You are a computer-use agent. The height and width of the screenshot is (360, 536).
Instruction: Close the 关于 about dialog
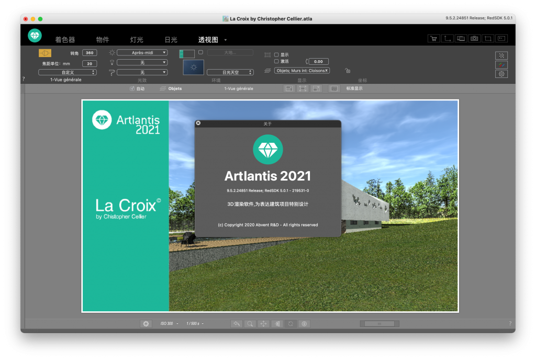(x=198, y=123)
